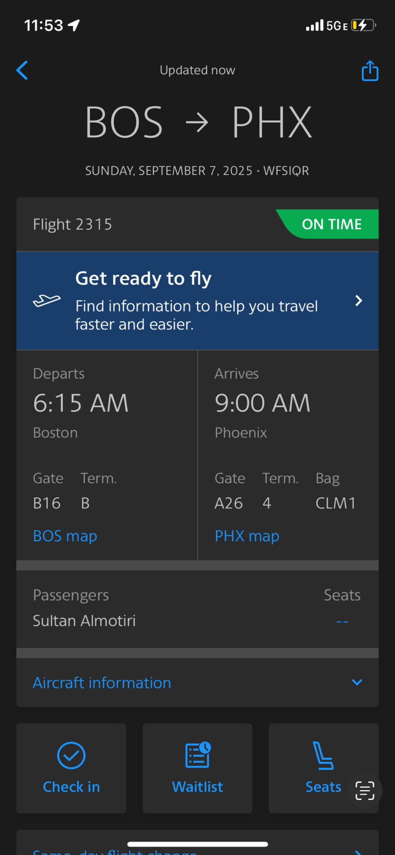
Task: Tap passenger name Sultan Almotiri
Action: coord(84,621)
